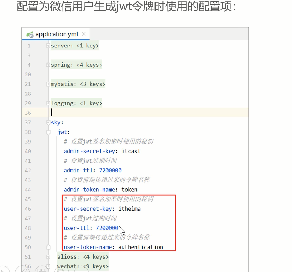The width and height of the screenshot is (292, 272).
Task: Click the comment on line 39
Action: coord(109,142)
